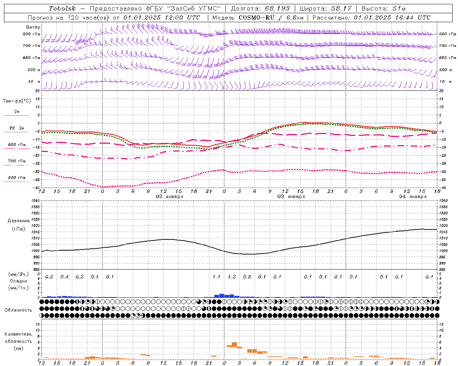Click the "02 января" date label
Screen dimensions: 458x366
(170, 197)
